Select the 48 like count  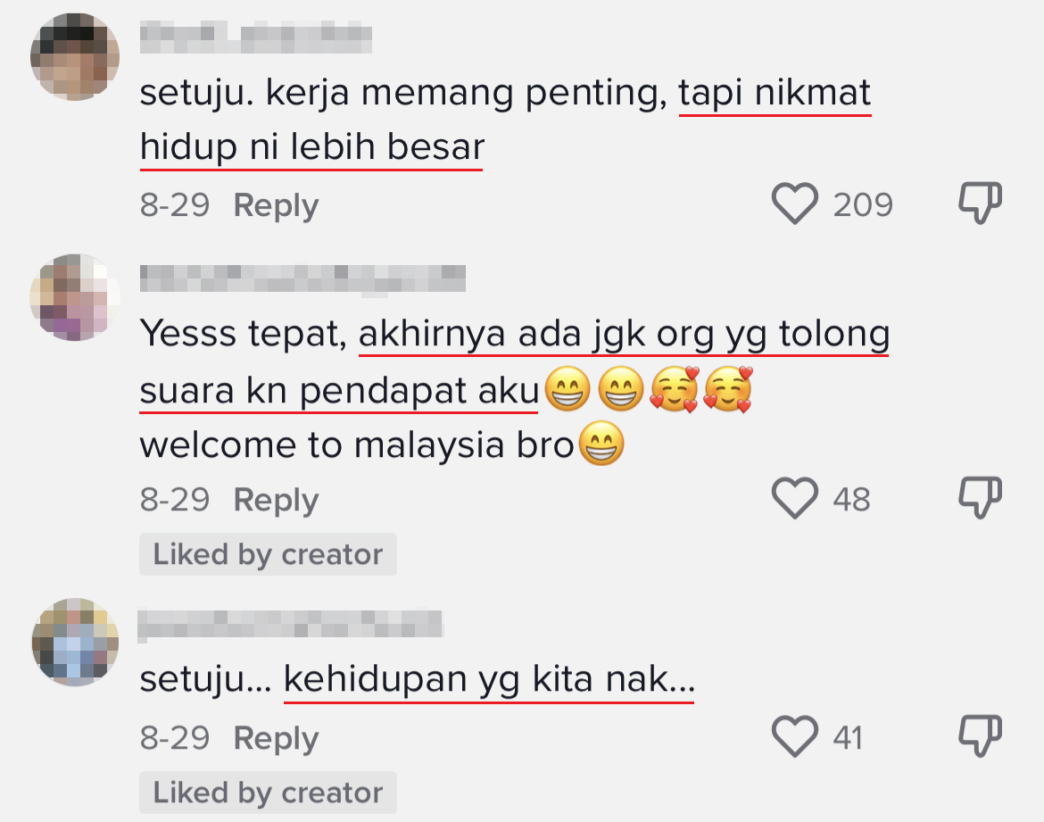point(851,499)
